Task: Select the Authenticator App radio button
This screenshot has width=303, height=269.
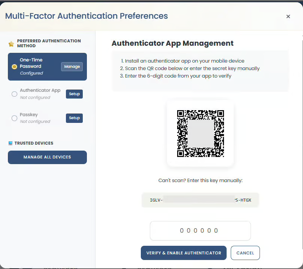Action: click(x=14, y=94)
